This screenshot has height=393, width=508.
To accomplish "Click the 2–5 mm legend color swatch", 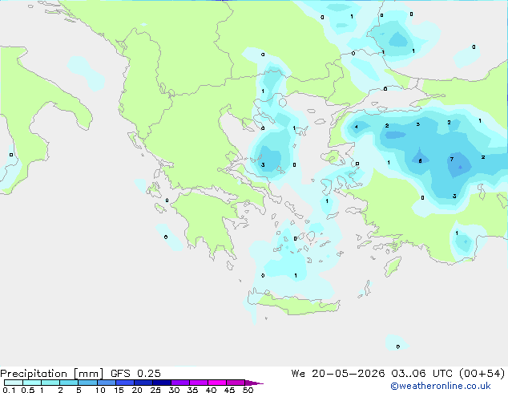I will tap(69, 383).
